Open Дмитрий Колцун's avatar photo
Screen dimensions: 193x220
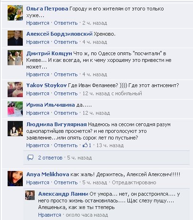tap(15, 58)
